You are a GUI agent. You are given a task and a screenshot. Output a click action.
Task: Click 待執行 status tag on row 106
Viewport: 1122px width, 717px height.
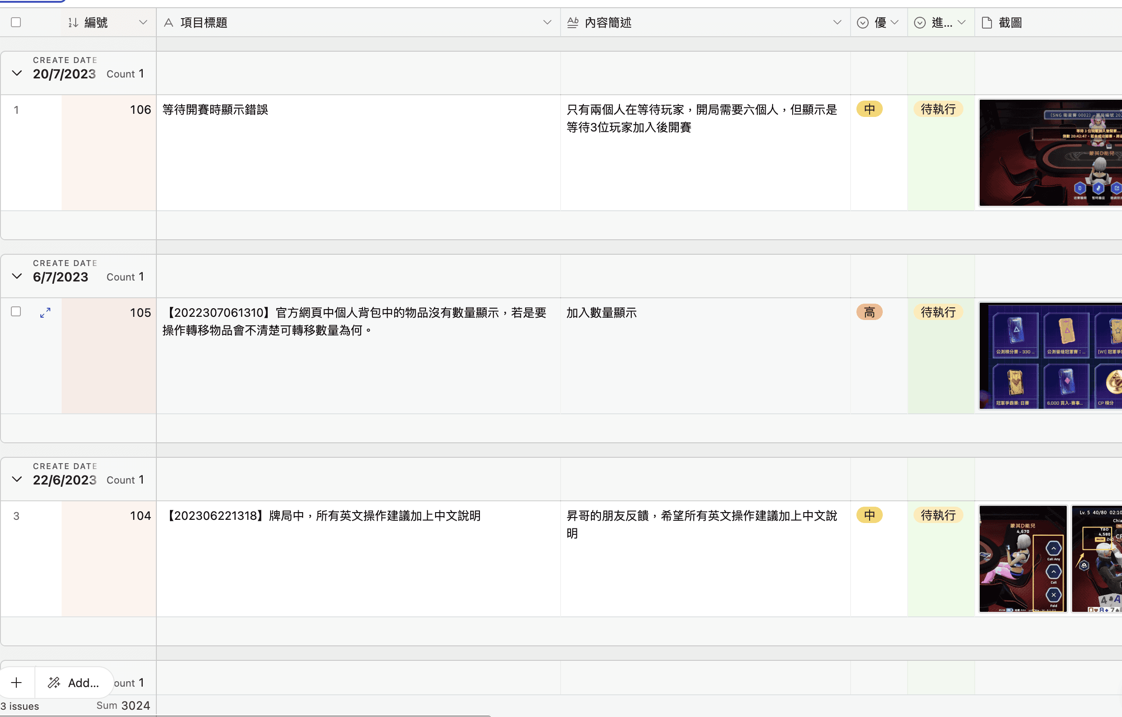(x=938, y=109)
